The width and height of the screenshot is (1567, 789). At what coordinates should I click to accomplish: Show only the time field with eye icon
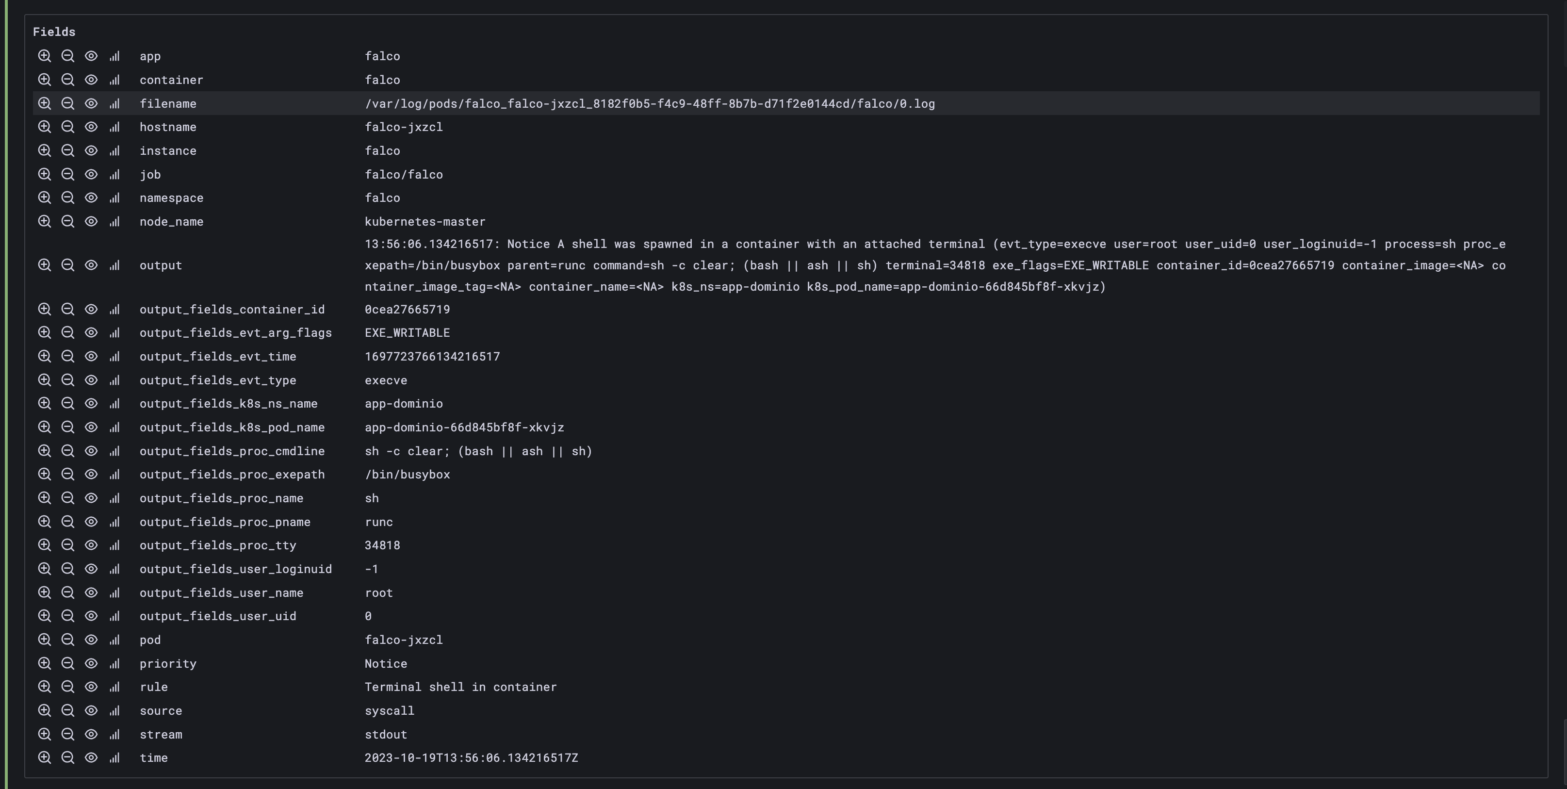91,758
